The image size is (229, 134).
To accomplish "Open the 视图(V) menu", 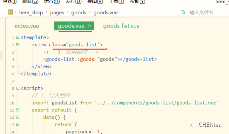I will 95,2.
